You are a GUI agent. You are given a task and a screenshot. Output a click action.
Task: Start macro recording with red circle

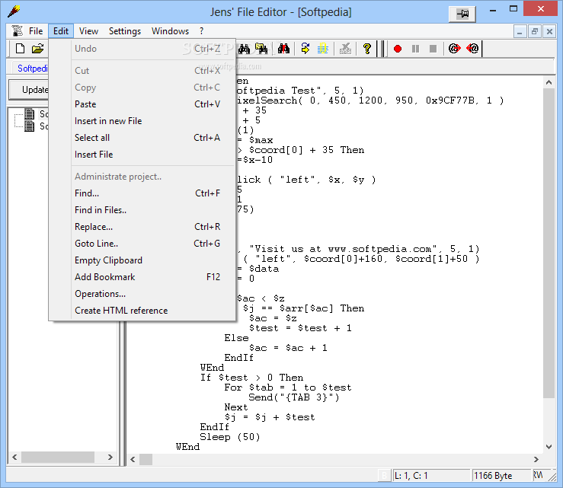397,49
